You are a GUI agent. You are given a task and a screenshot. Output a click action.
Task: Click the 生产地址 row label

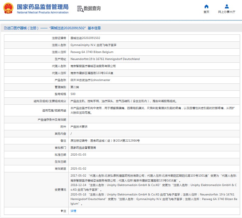[60, 59]
